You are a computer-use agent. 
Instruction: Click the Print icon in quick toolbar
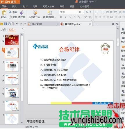coord(9,24)
